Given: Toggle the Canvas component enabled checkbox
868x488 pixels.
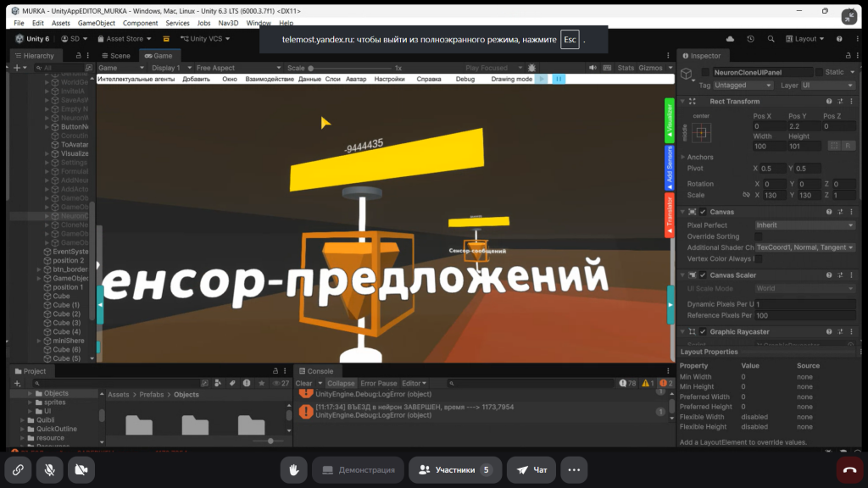Looking at the screenshot, I should (x=703, y=212).
